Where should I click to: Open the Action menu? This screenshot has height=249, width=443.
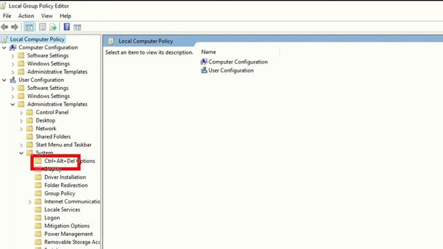pos(26,16)
